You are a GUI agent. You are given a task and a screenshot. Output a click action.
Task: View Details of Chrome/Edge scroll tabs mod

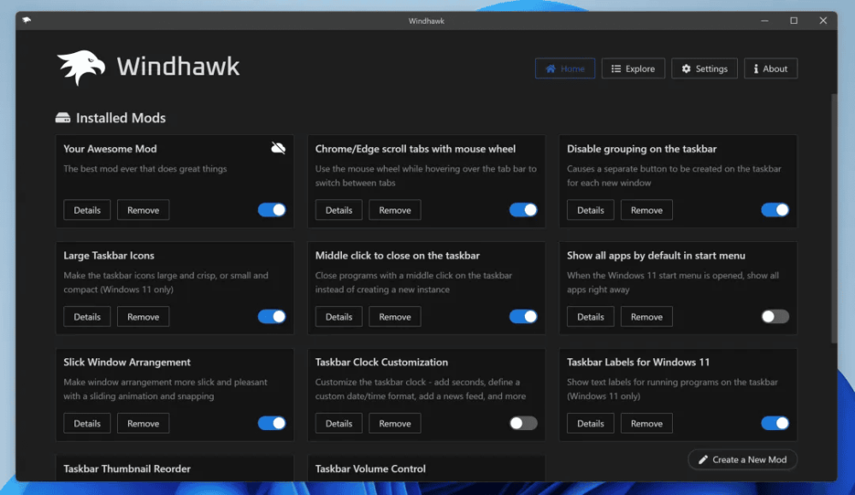coord(339,210)
